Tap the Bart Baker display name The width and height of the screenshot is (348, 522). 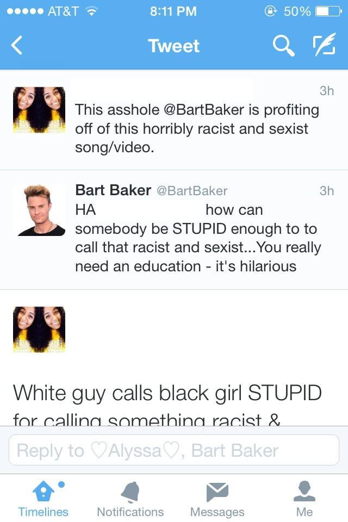tap(113, 190)
